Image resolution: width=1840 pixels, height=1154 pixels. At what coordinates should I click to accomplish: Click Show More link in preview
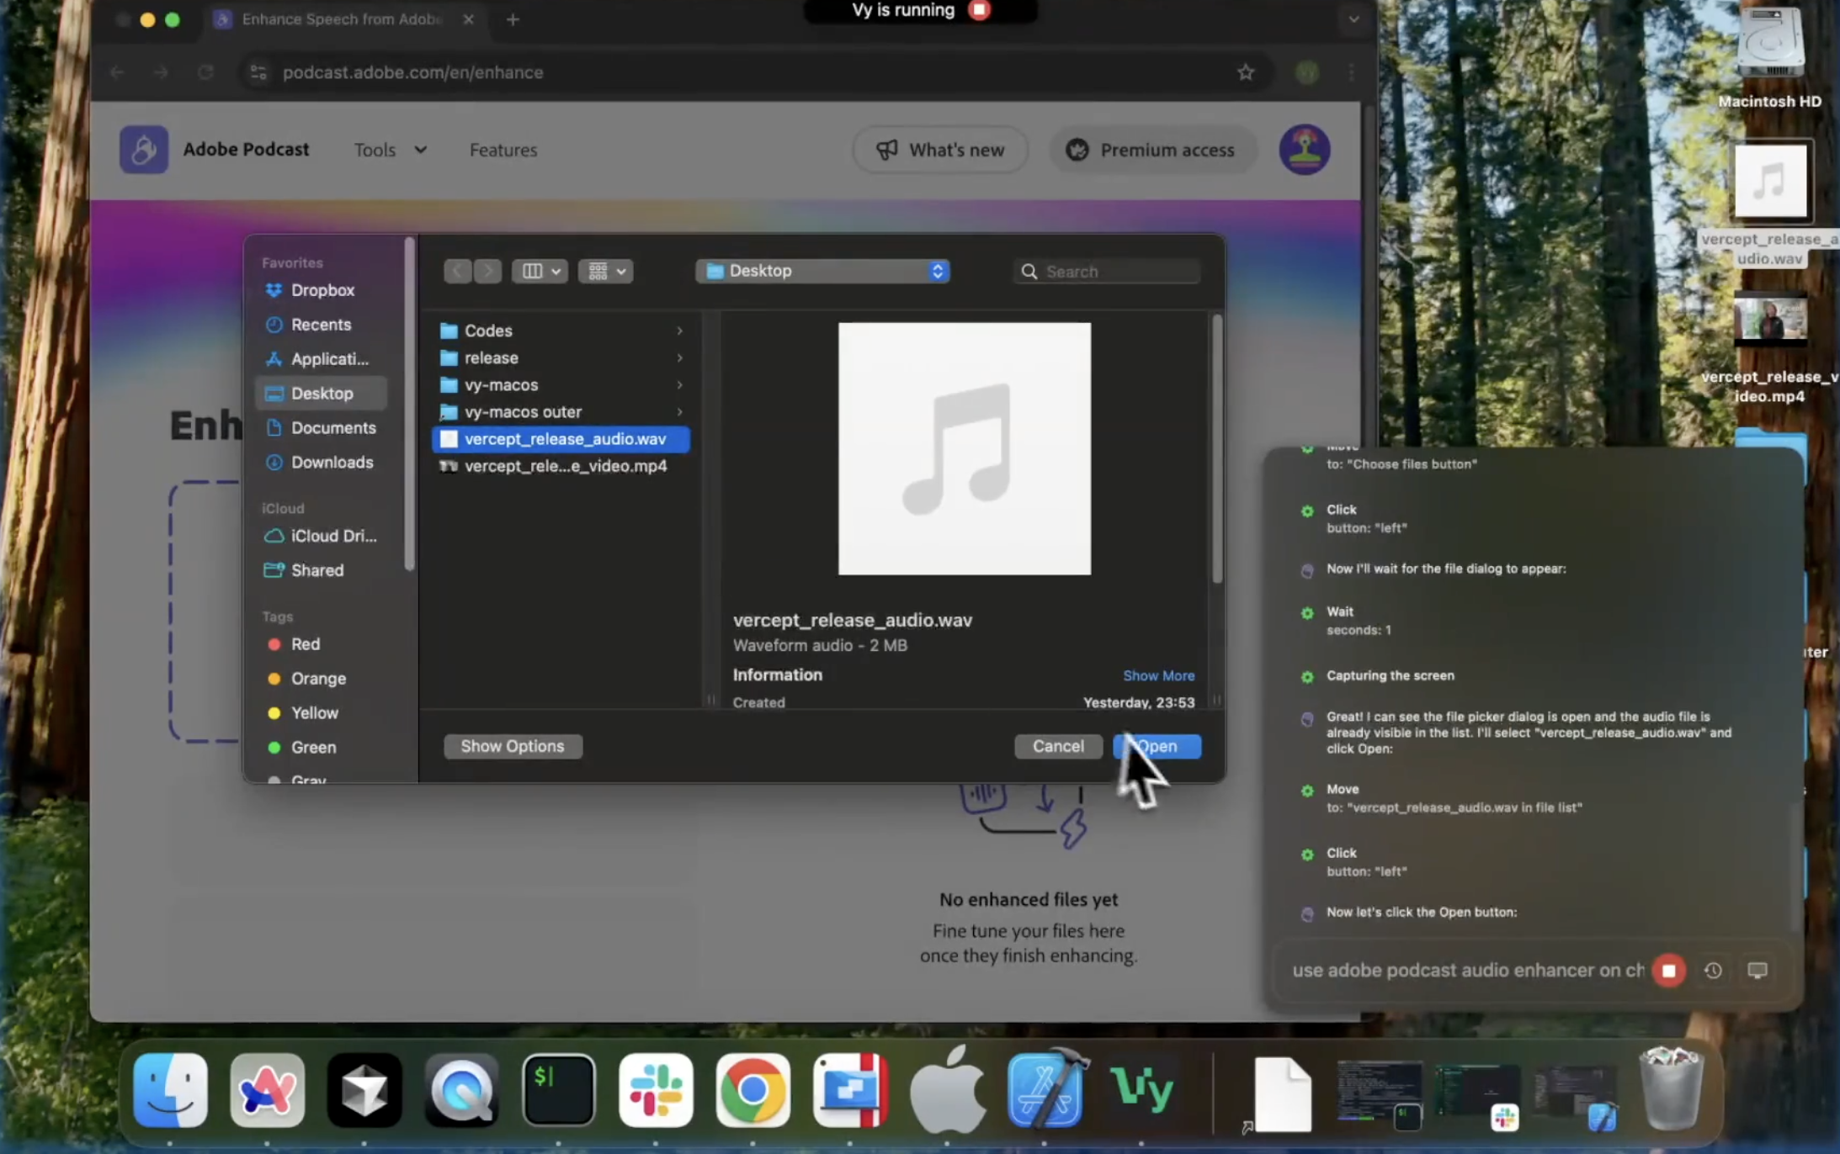tap(1158, 675)
